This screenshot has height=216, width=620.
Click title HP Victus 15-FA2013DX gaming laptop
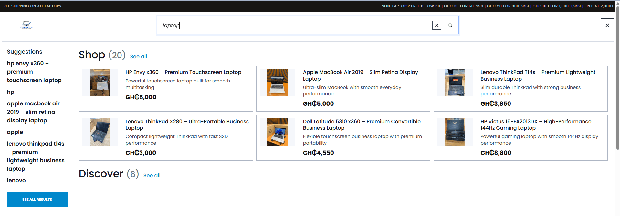click(535, 125)
